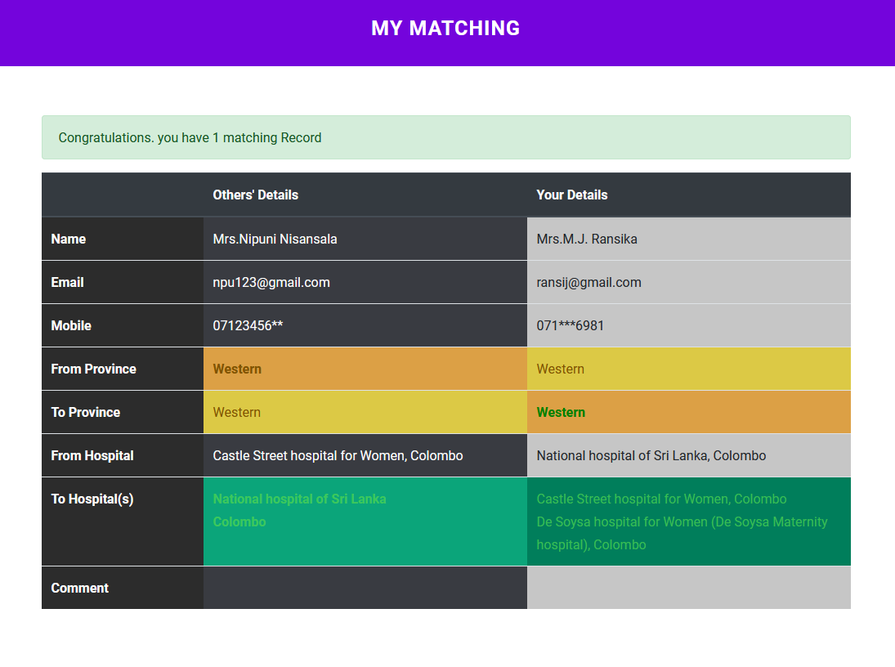This screenshot has width=895, height=667.
Task: Click the mobile number 07123456**
Action: coord(248,325)
